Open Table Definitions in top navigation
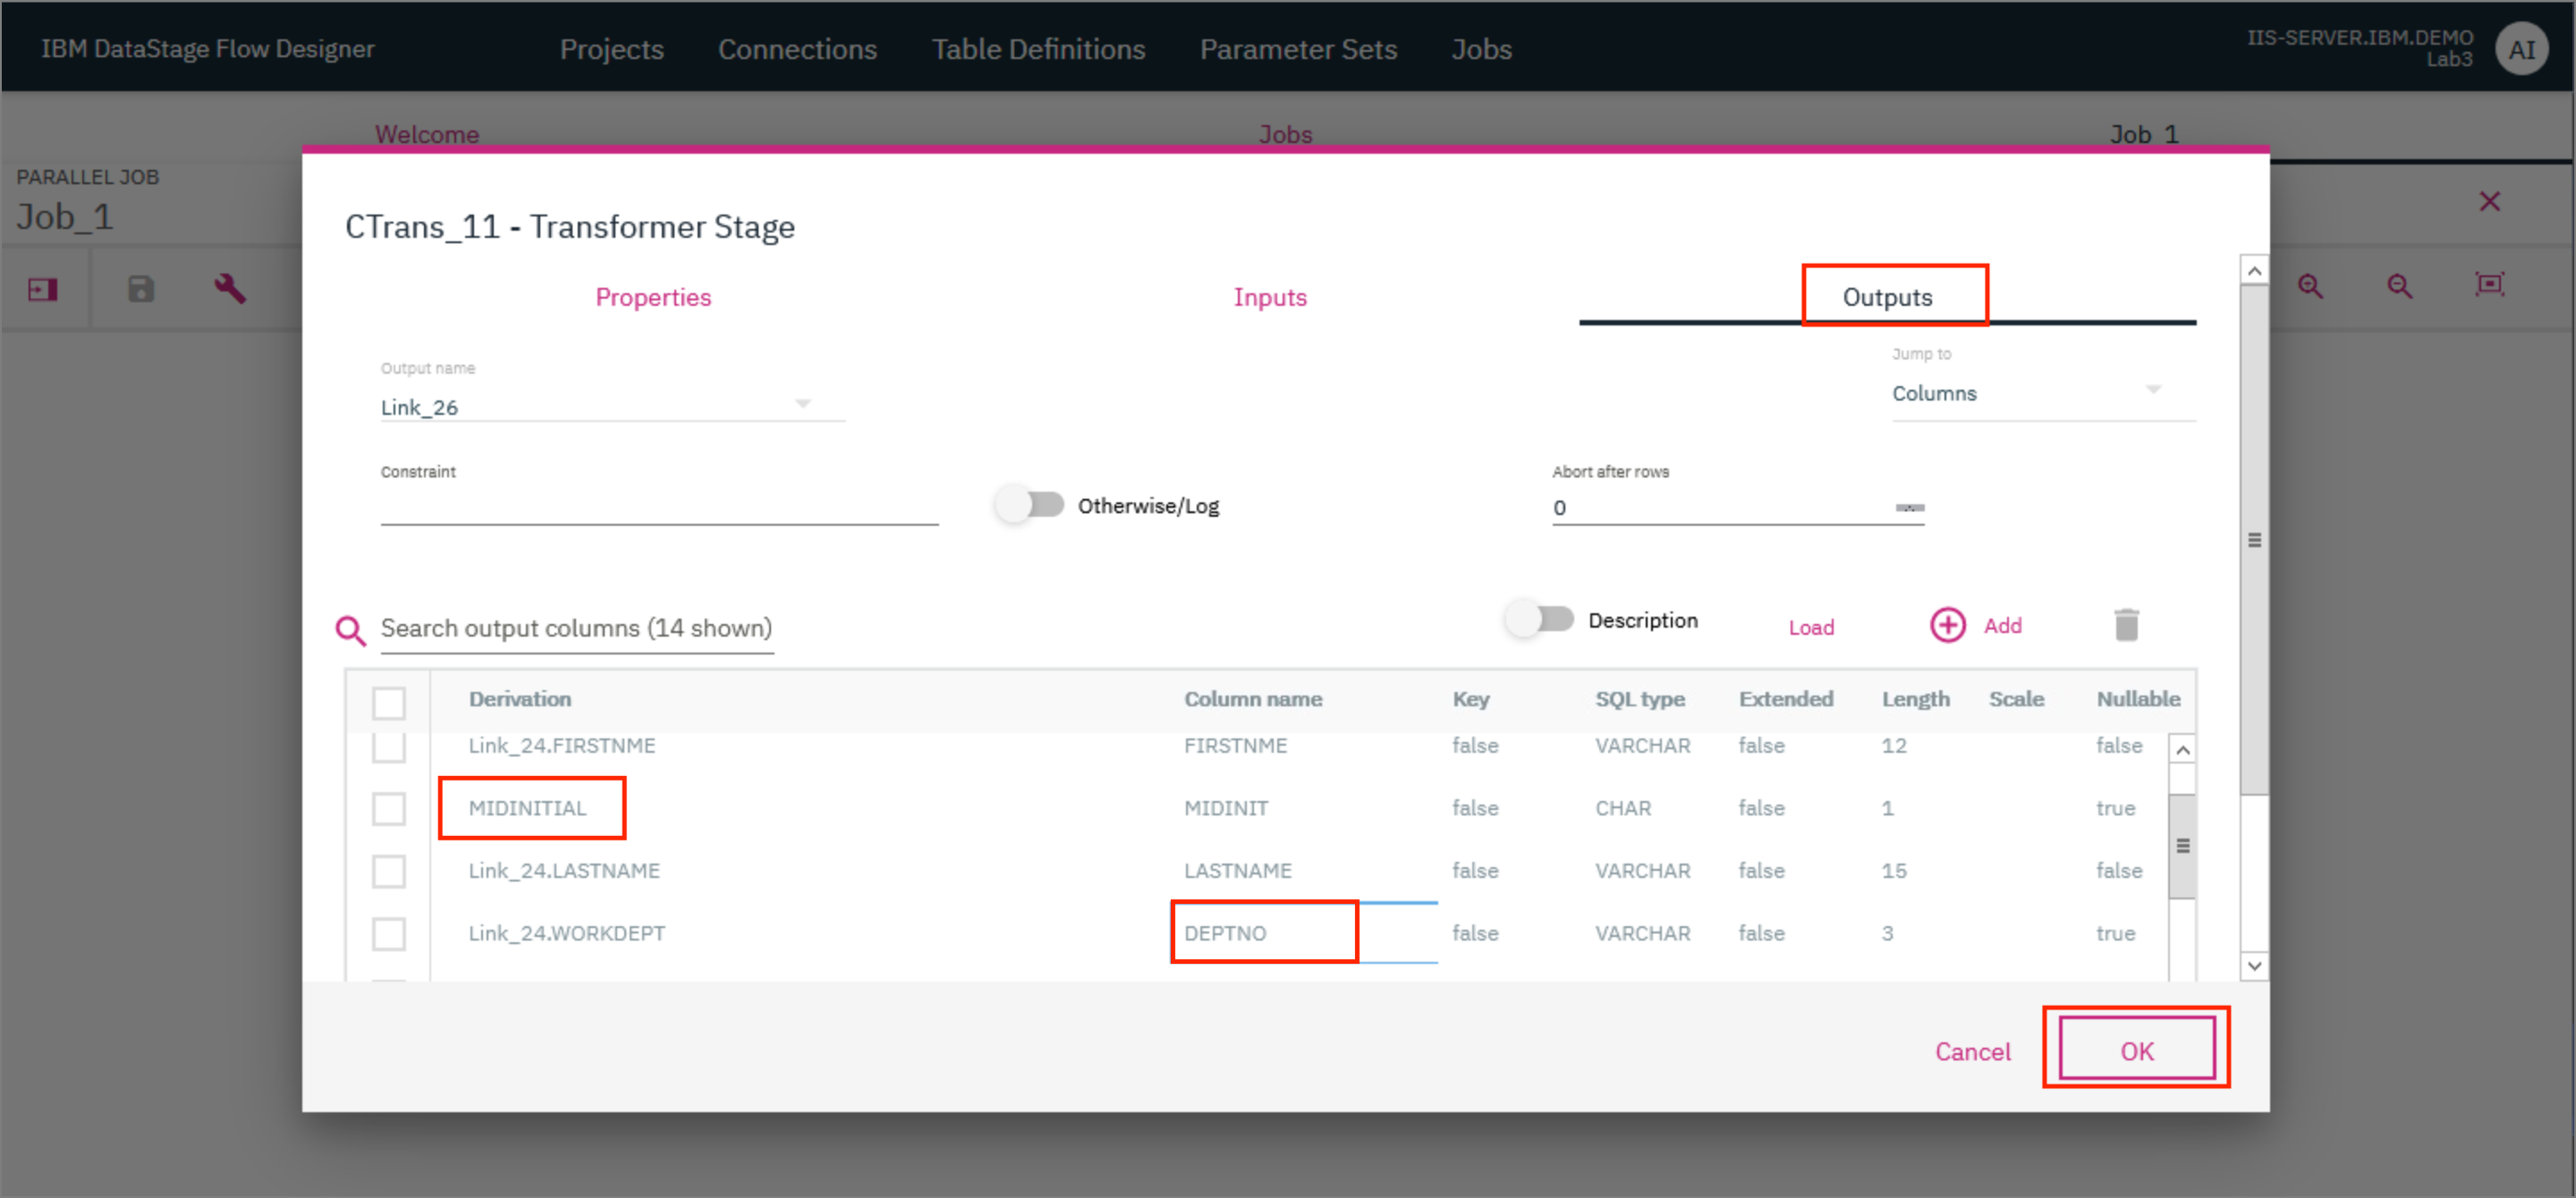 (1038, 49)
